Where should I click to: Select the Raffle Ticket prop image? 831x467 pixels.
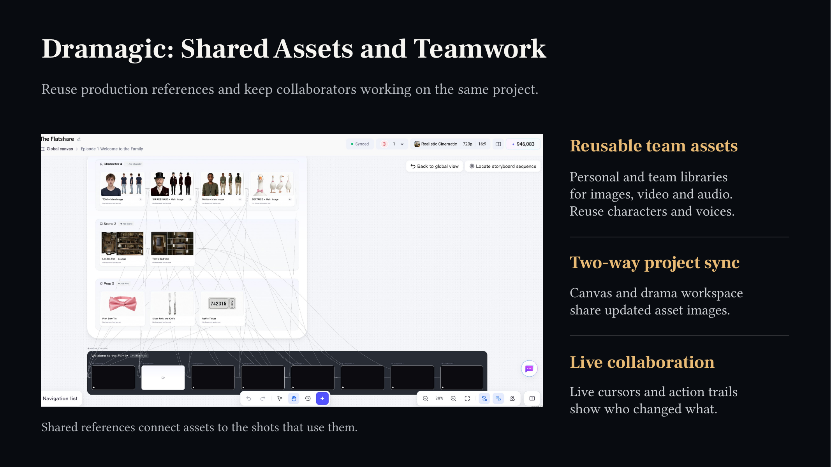pos(222,304)
